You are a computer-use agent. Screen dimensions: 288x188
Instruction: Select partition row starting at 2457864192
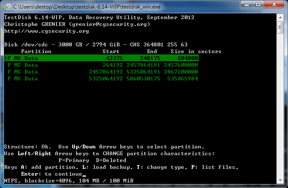coord(101,72)
